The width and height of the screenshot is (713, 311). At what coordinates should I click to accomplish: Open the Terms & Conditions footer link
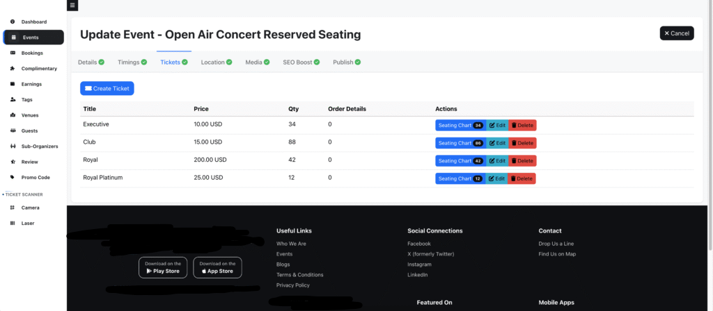(x=299, y=275)
